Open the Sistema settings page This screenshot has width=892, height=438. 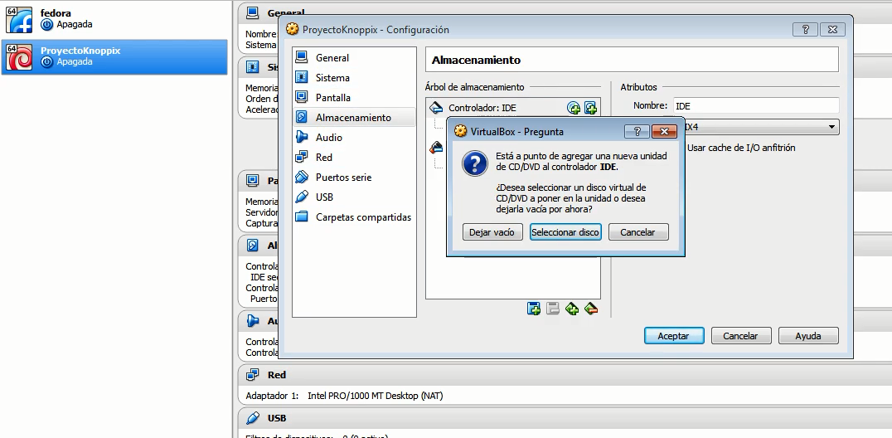tap(355, 77)
